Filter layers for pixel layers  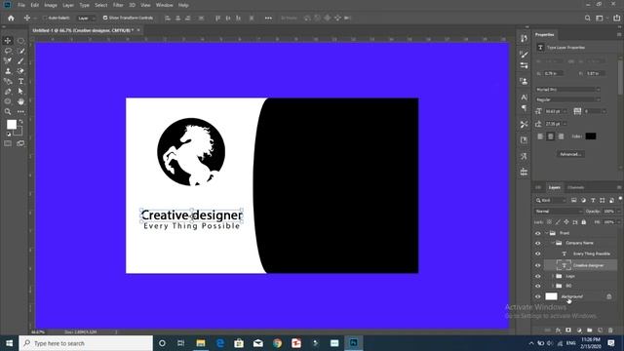(x=574, y=200)
